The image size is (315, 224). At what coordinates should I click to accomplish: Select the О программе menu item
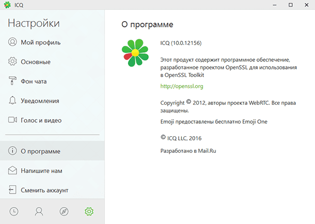click(52, 151)
